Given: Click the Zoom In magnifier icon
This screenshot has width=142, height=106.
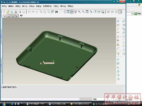Looking at the screenshot, I should click(x=79, y=12).
